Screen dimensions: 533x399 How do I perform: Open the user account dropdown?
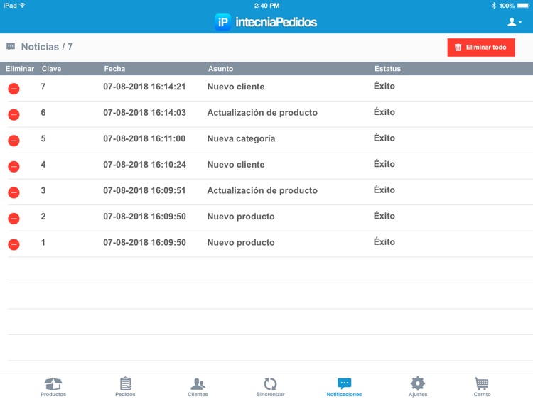click(x=515, y=23)
